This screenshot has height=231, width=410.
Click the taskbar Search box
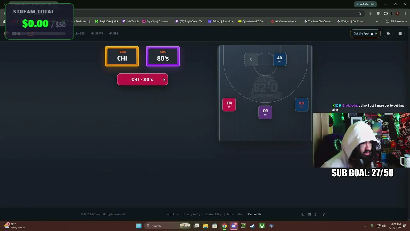point(168,226)
